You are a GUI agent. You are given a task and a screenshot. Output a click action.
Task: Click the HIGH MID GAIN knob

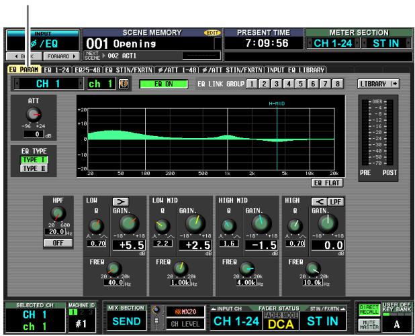(x=261, y=223)
